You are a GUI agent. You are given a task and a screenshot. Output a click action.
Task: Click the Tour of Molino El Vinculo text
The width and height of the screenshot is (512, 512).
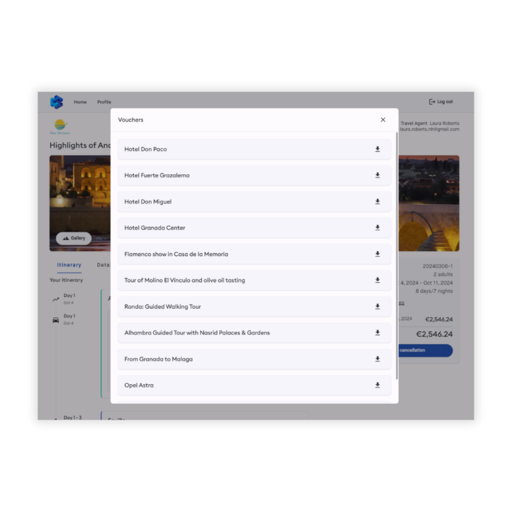(184, 280)
